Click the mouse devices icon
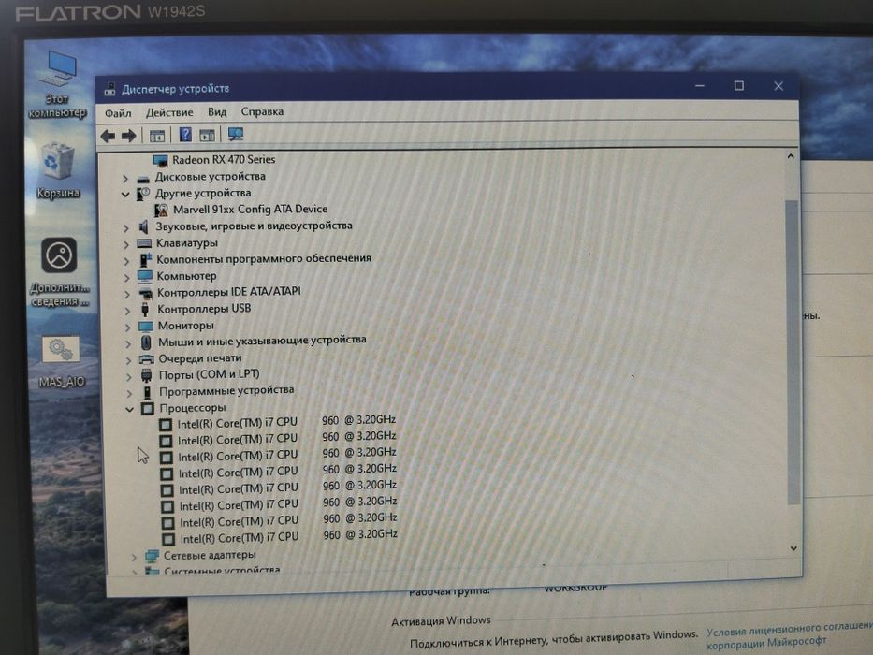Image resolution: width=873 pixels, height=655 pixels. [146, 342]
